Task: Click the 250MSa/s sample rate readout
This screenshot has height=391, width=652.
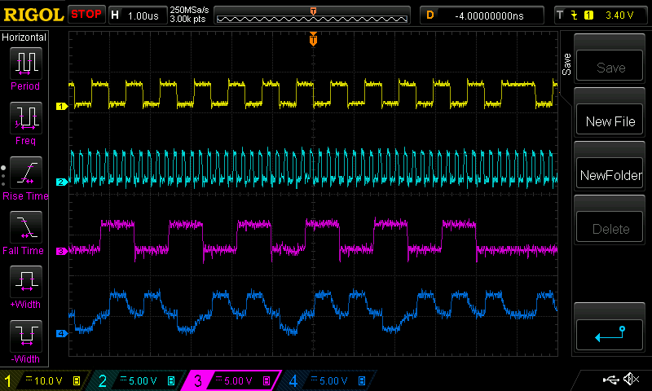Action: (x=189, y=10)
